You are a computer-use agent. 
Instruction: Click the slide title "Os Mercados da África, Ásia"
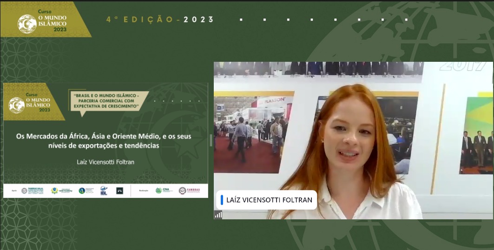pyautogui.click(x=104, y=141)
